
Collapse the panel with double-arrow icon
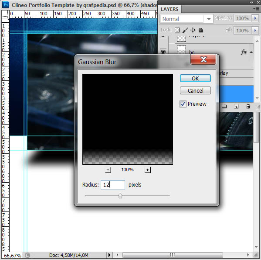[x=251, y=2]
